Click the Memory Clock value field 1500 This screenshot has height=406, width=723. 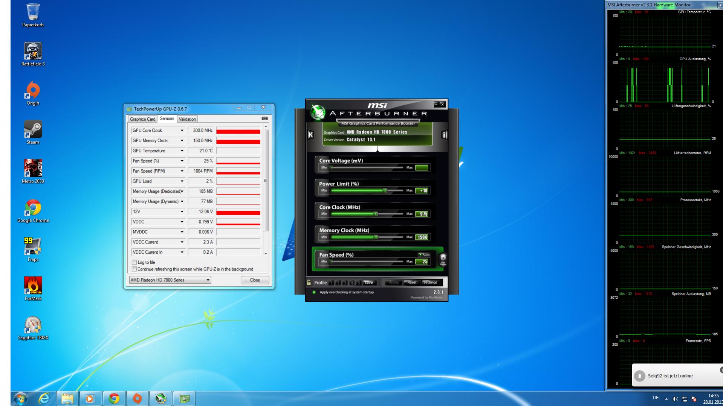tap(422, 237)
